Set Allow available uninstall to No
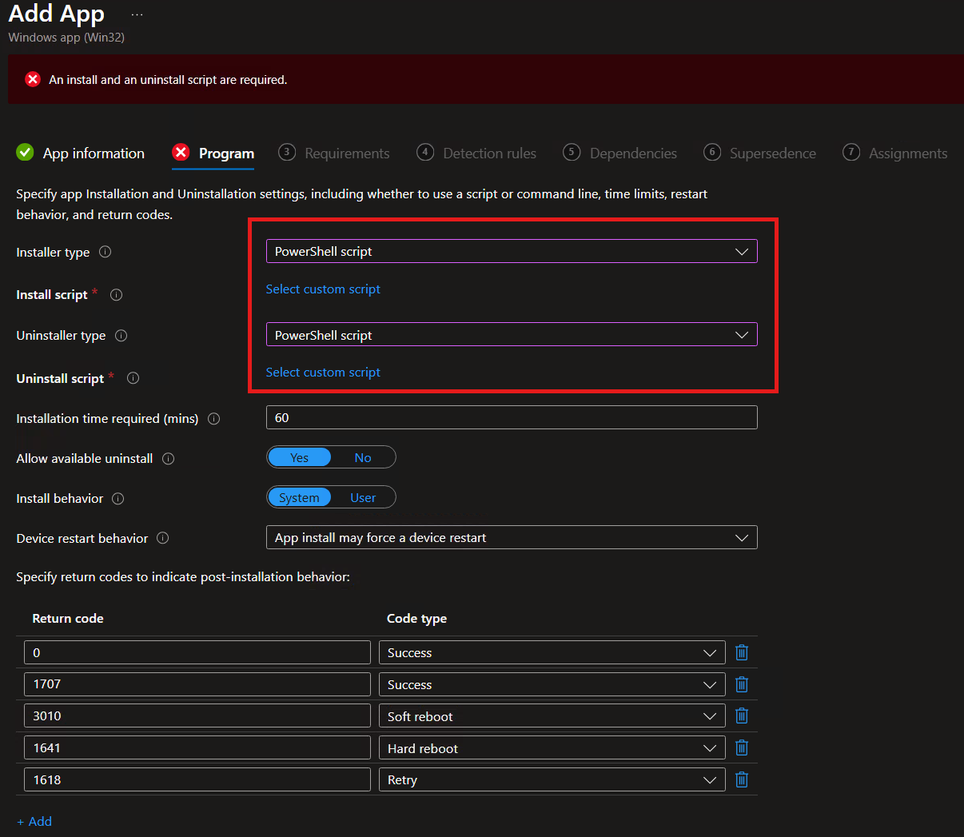 [362, 457]
